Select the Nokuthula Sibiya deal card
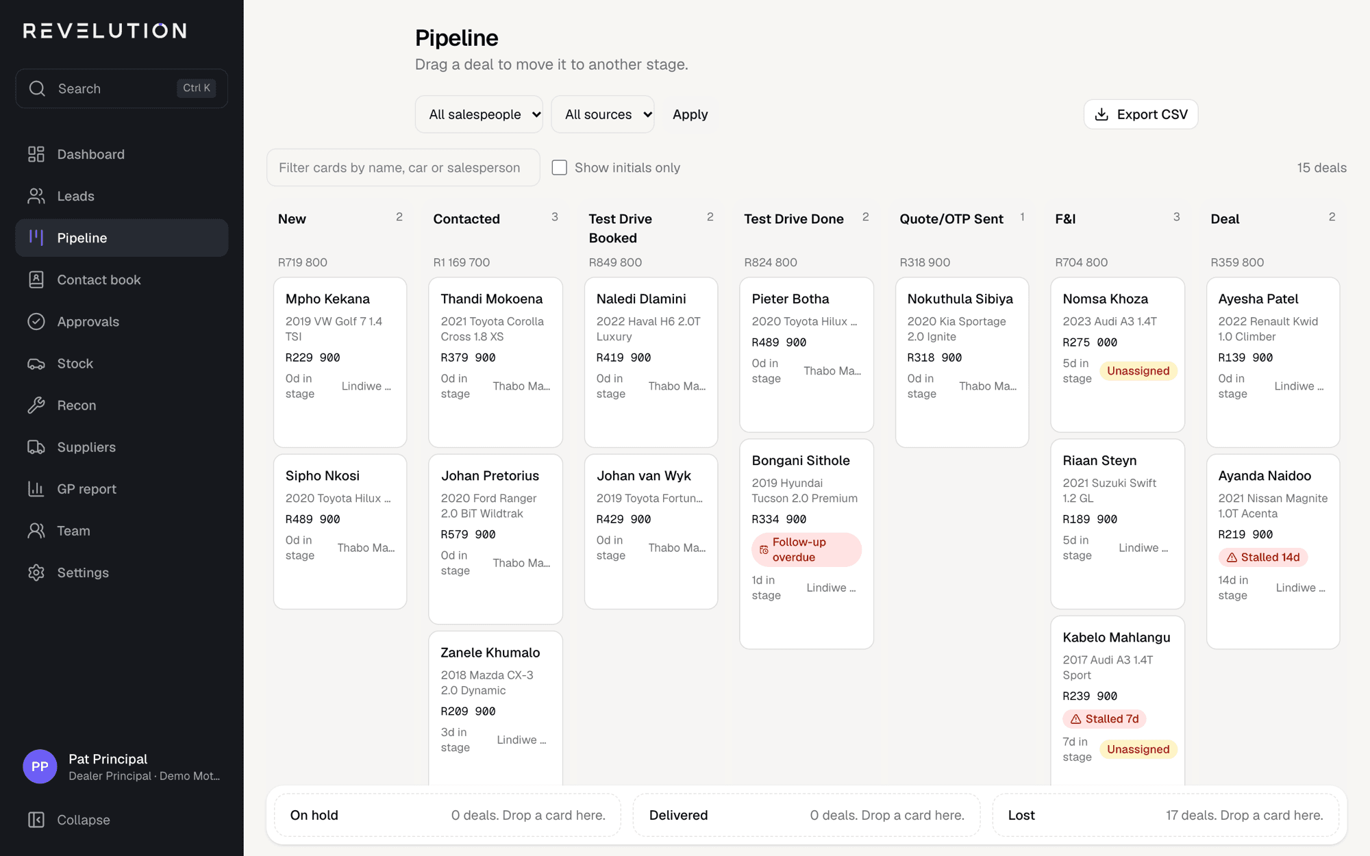 [x=962, y=362]
